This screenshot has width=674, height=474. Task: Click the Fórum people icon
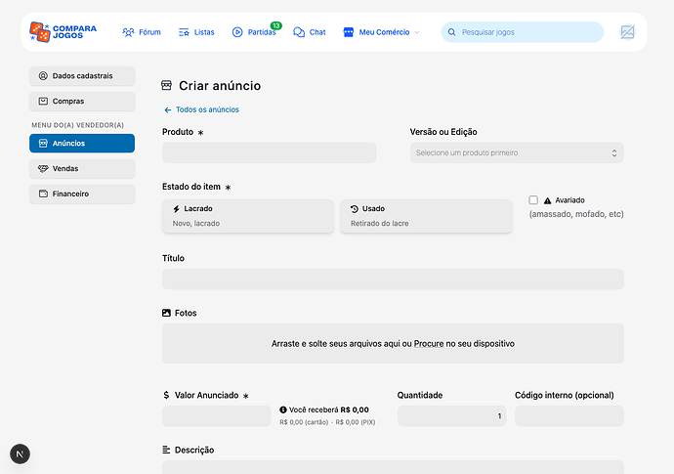tap(128, 32)
